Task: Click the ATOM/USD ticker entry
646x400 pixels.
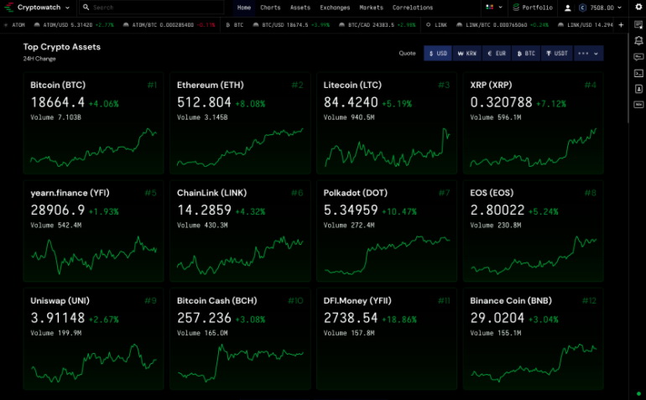Action: tap(73, 24)
